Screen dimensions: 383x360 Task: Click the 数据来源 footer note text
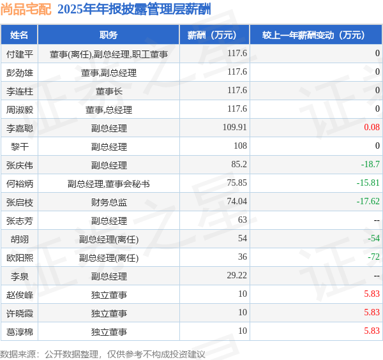103,354
